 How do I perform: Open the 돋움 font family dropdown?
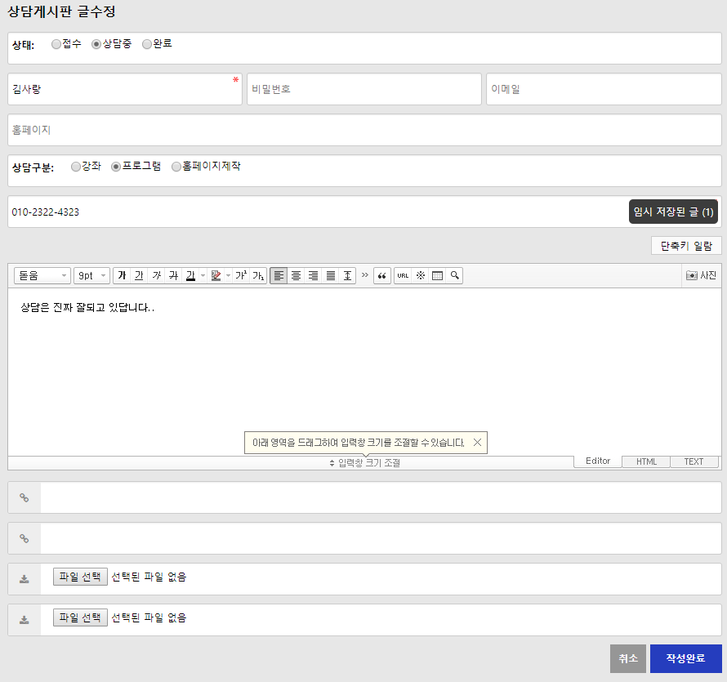[42, 276]
